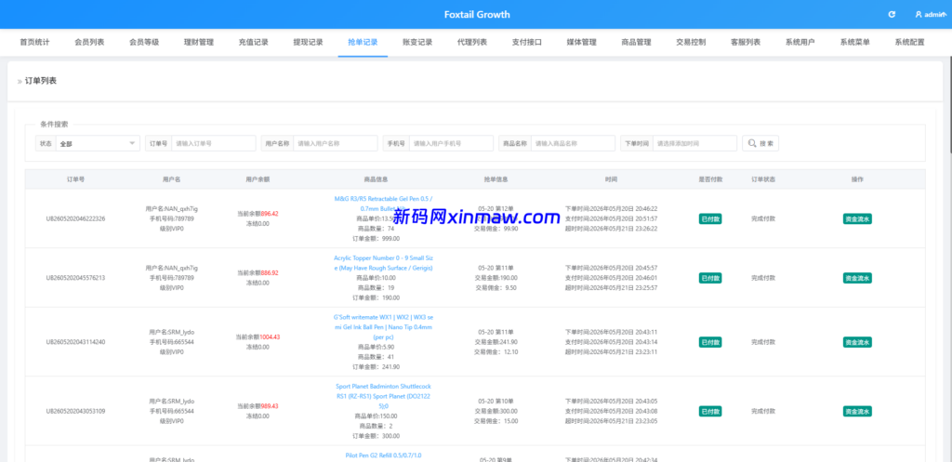Open Sport Planet Badminton Shuttlecock link
This screenshot has height=462, width=952.
coord(383,396)
